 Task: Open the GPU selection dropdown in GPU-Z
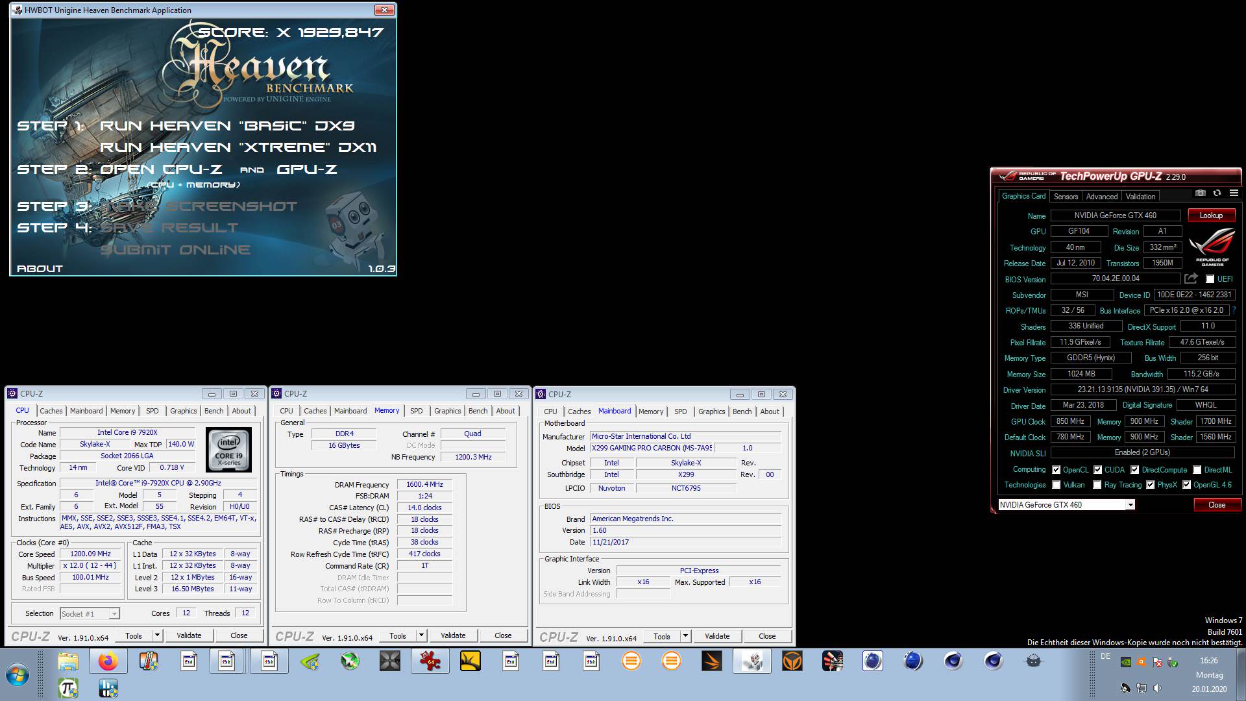tap(1066, 504)
